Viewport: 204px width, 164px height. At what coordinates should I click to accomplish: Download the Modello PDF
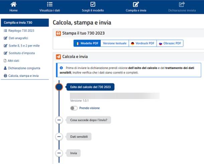(87, 43)
